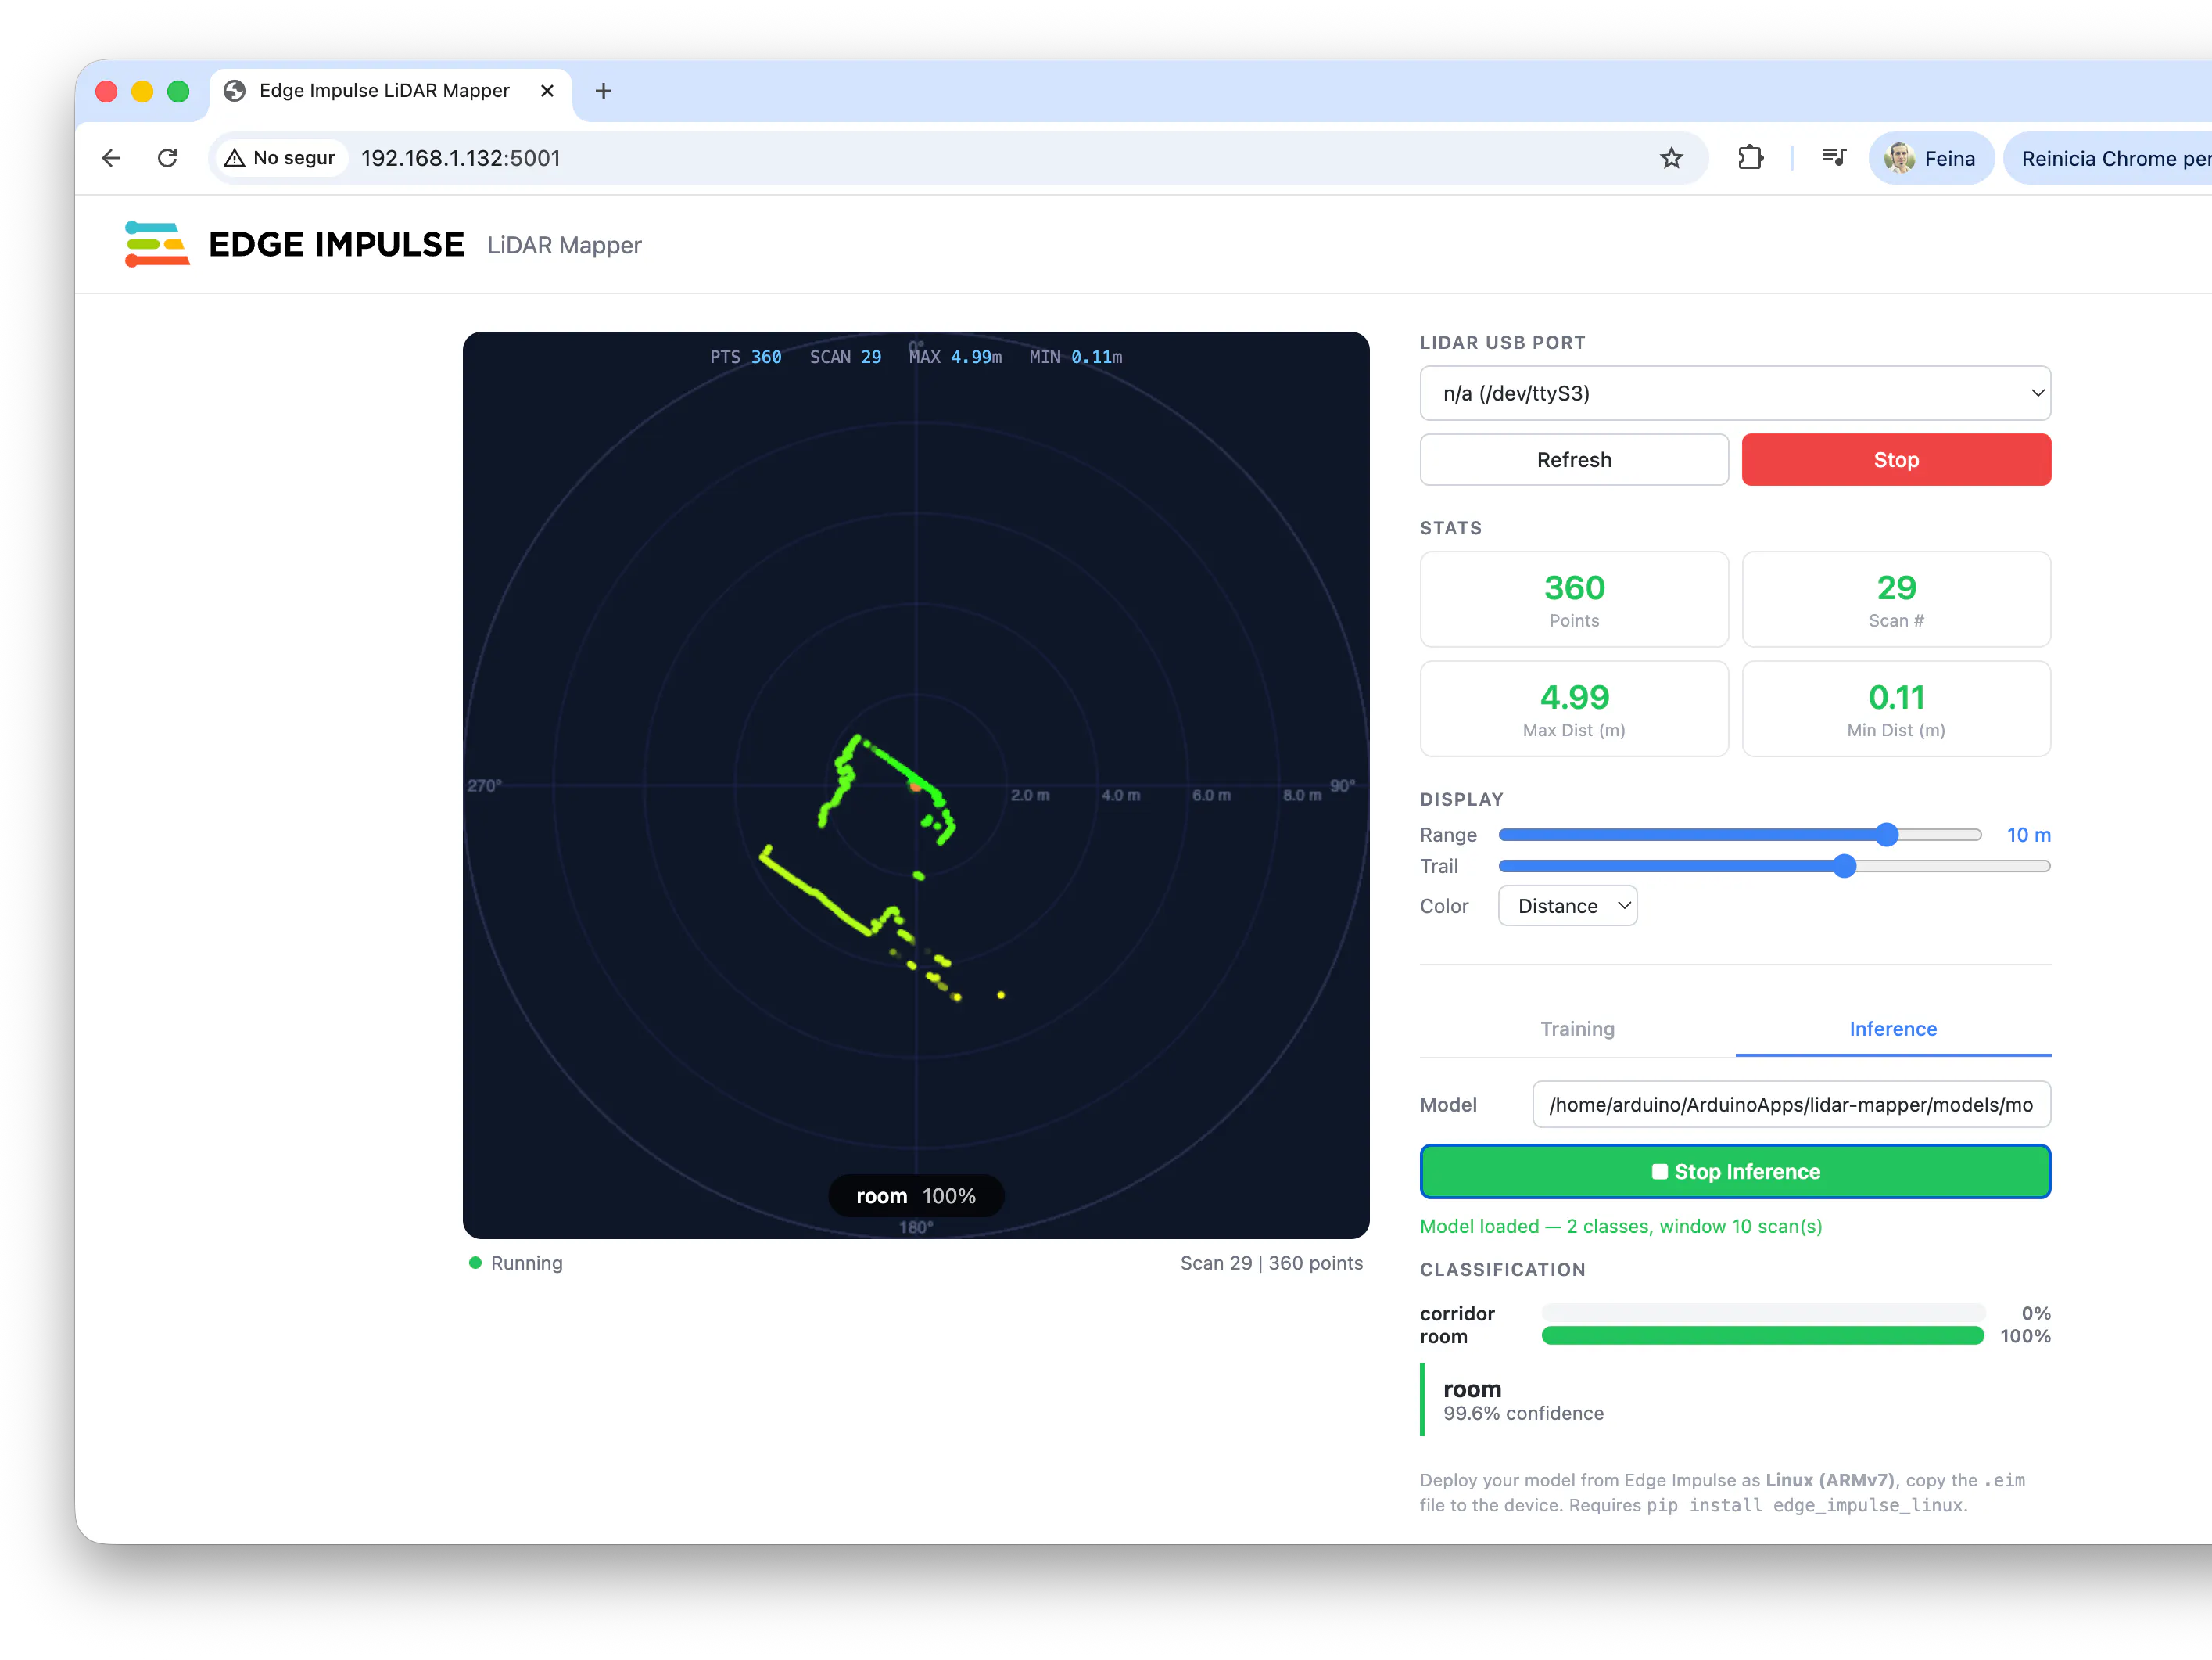Click the 0.11 Min Dist stat card
The width and height of the screenshot is (2212, 1660).
tap(1896, 709)
